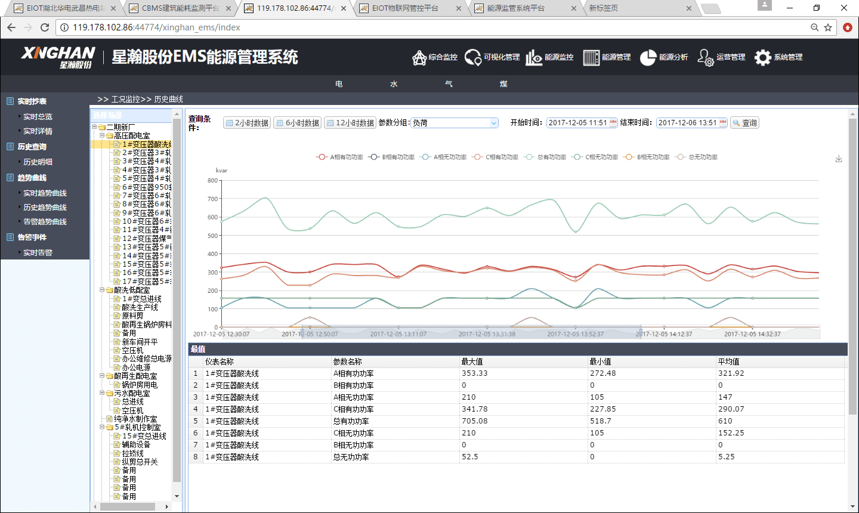The width and height of the screenshot is (859, 513).
Task: Select 煤 energy type tab
Action: (x=503, y=84)
